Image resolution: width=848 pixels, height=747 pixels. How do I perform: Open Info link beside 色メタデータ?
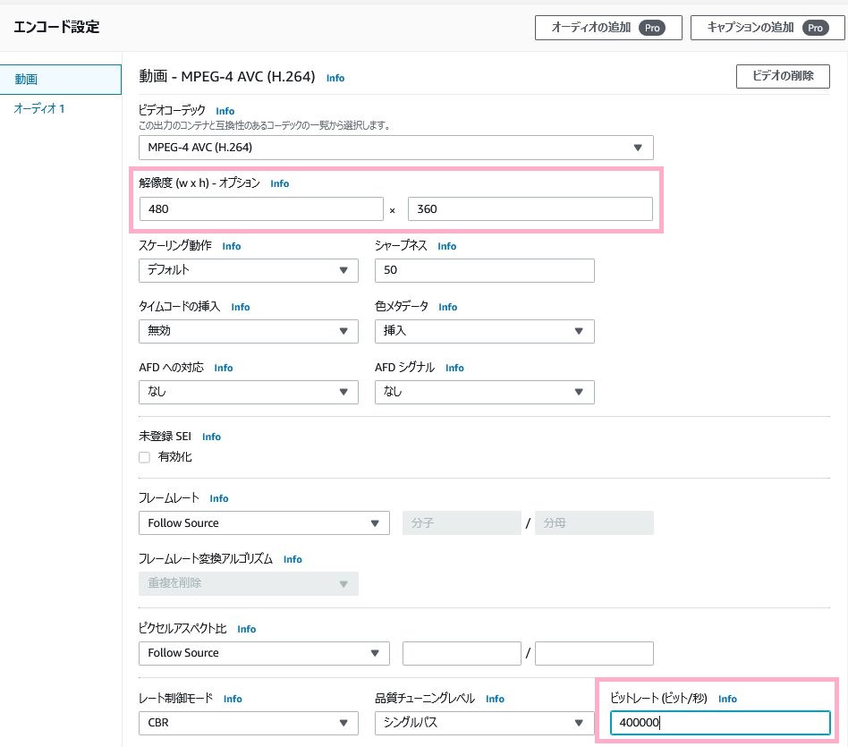448,307
